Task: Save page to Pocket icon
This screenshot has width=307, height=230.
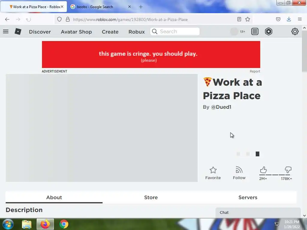Action: 278,19
